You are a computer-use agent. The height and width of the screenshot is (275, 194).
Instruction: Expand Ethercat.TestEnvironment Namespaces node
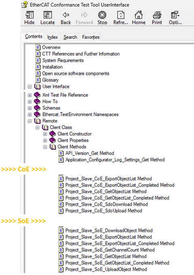pos(30,115)
